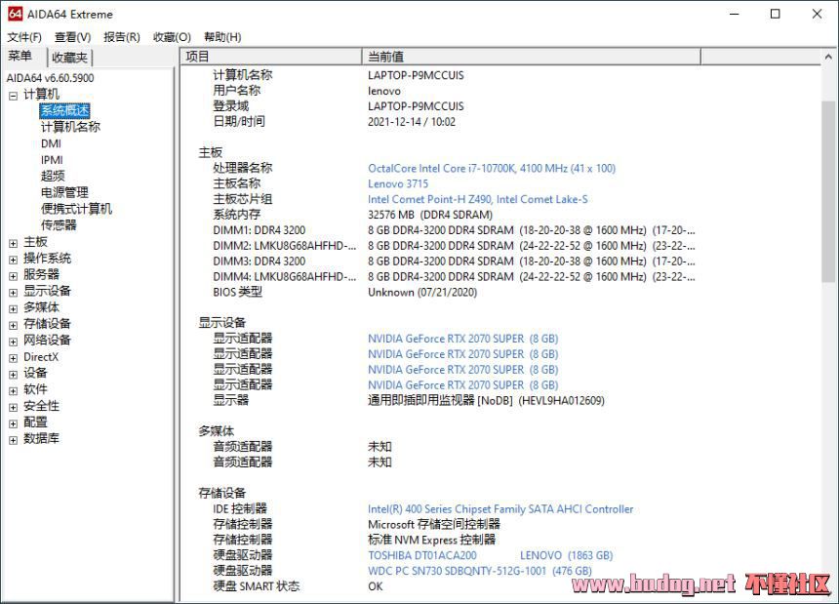Screen dimensions: 839x604
Task: Switch to the 菜单 tab
Action: [20, 57]
